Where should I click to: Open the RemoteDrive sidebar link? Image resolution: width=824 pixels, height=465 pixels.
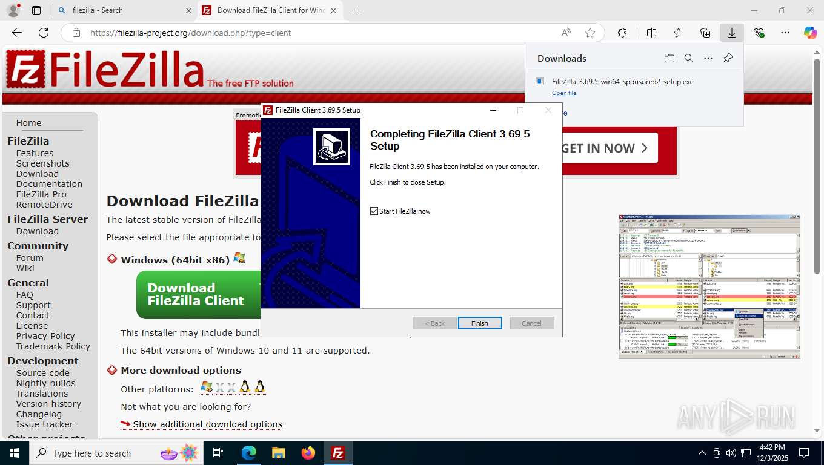(x=44, y=205)
